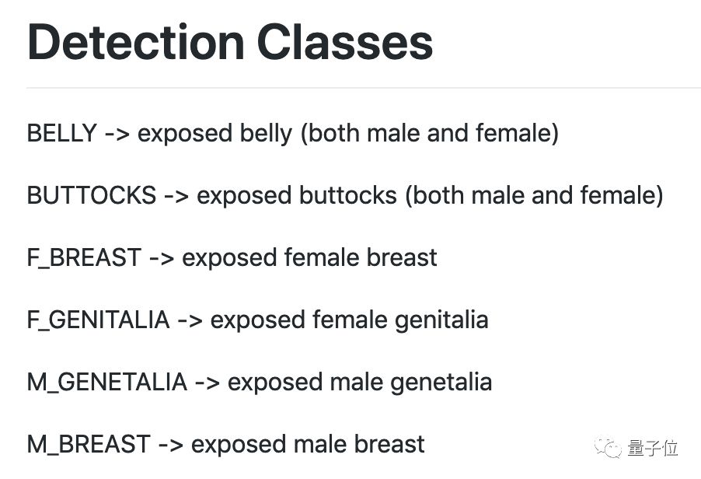
Task: Click the arrow after F_BREAST
Action: point(162,258)
